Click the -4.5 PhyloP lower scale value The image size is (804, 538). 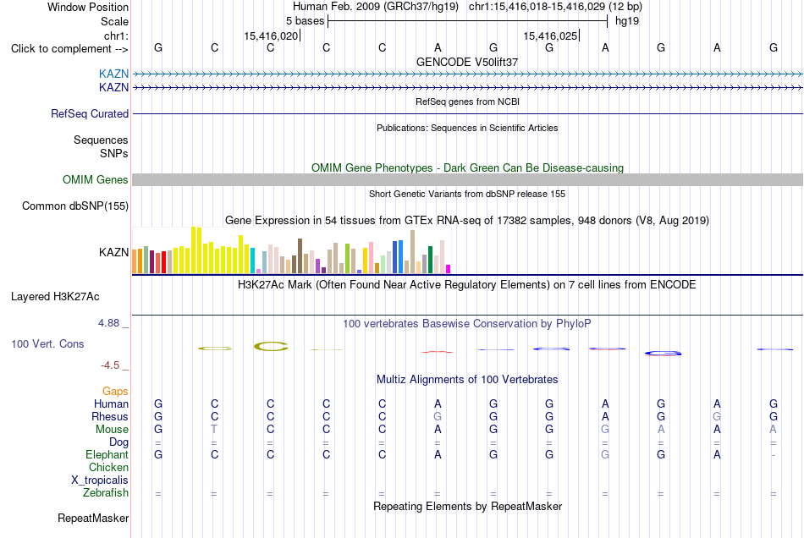pyautogui.click(x=110, y=365)
